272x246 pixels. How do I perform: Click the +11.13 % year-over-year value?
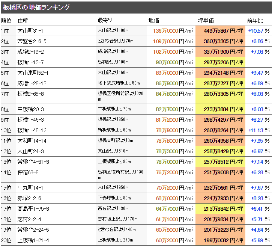point(259,130)
